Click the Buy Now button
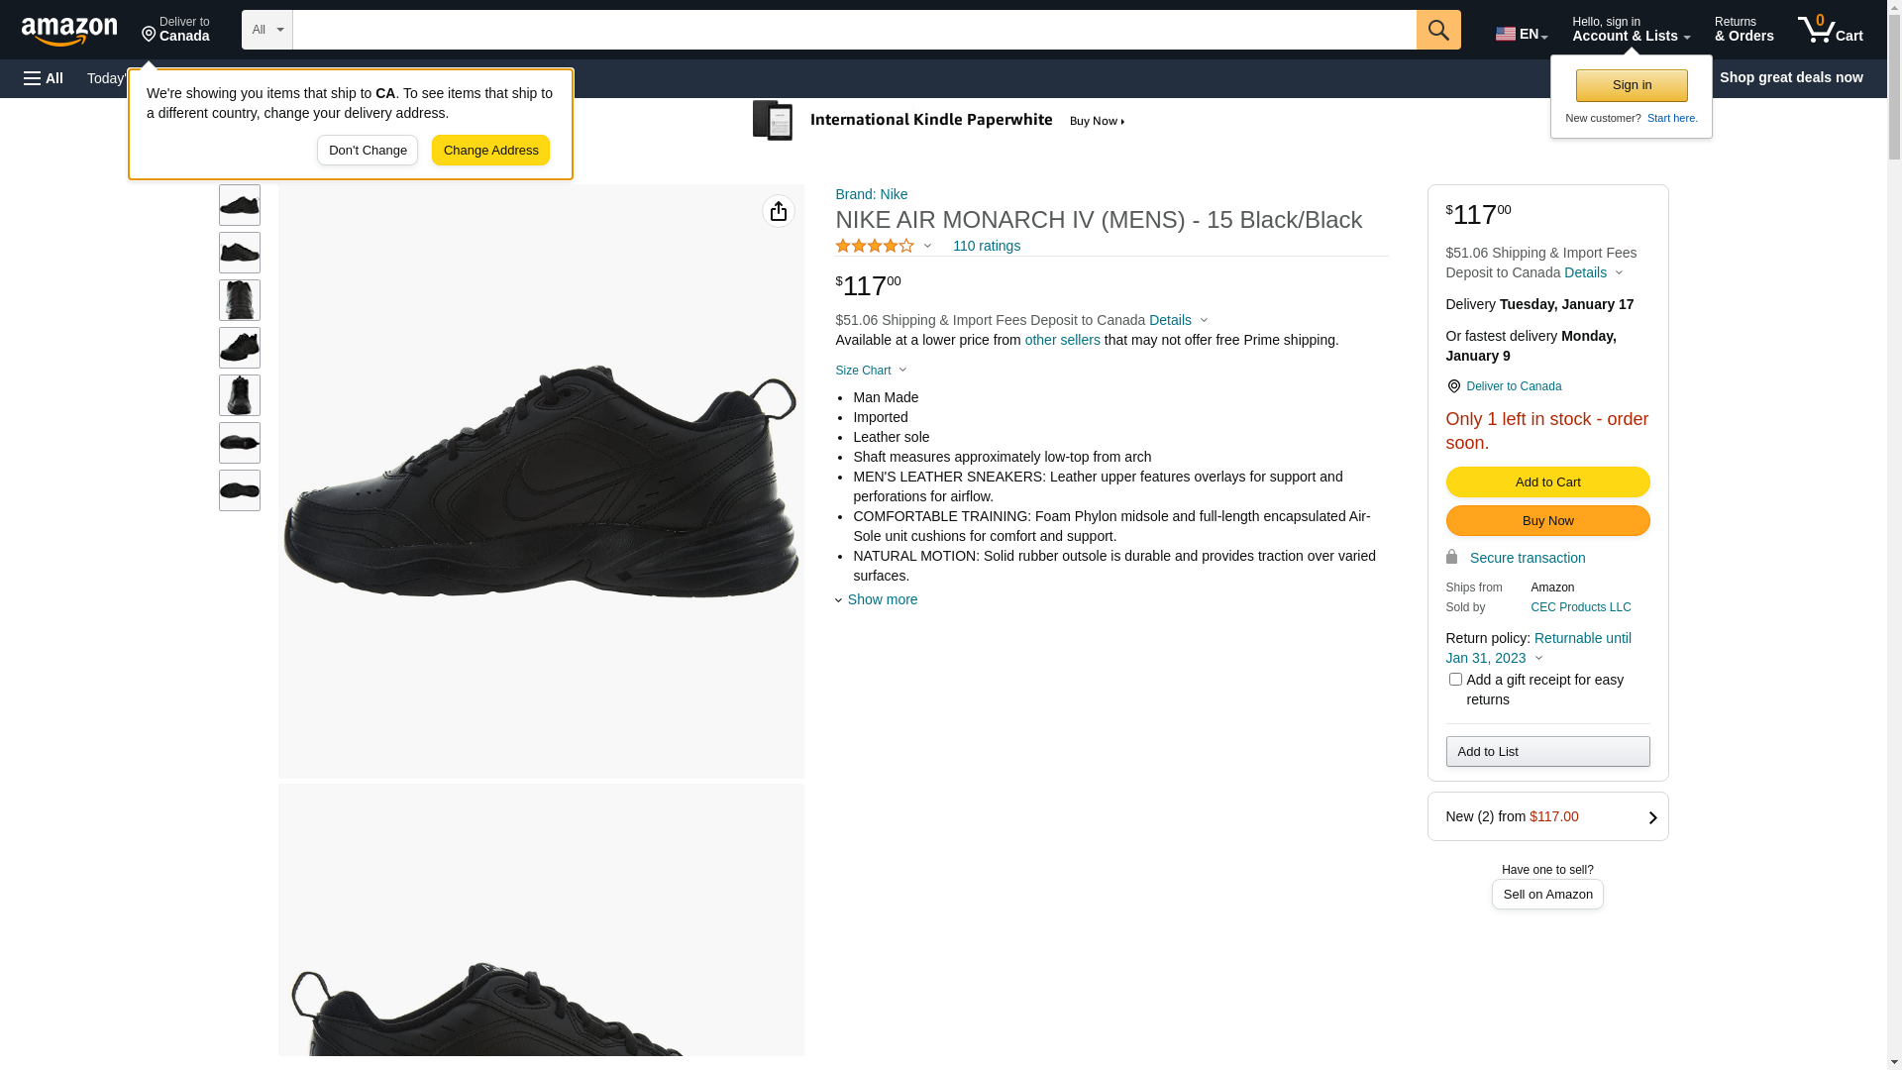The height and width of the screenshot is (1070, 1902). [x=1547, y=521]
